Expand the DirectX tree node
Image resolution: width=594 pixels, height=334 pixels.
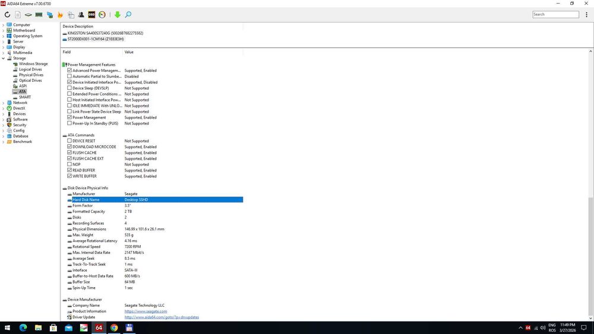pyautogui.click(x=4, y=108)
